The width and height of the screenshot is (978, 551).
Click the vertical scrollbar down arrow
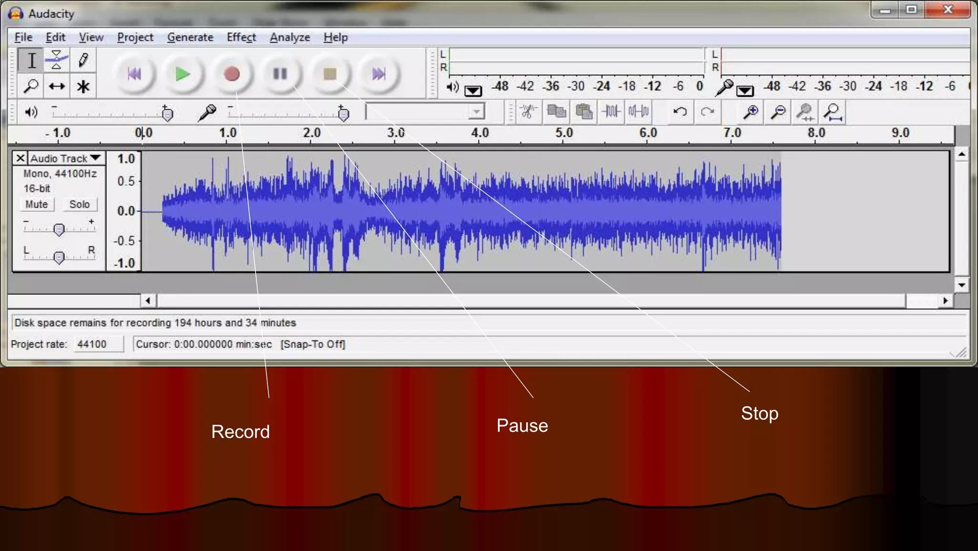(x=962, y=285)
